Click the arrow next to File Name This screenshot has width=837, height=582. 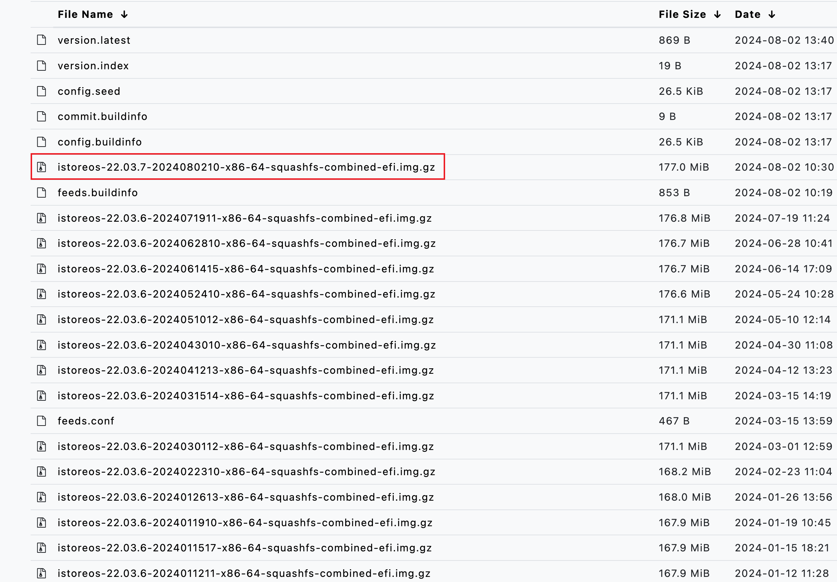coord(124,15)
